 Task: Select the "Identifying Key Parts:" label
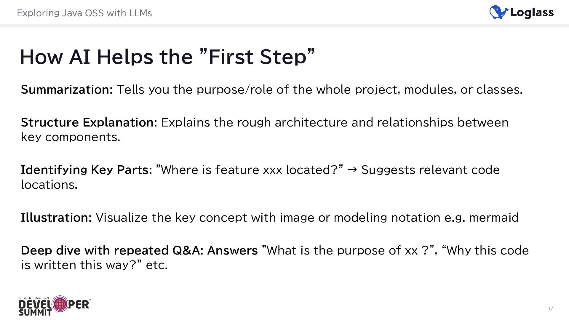pyautogui.click(x=86, y=170)
